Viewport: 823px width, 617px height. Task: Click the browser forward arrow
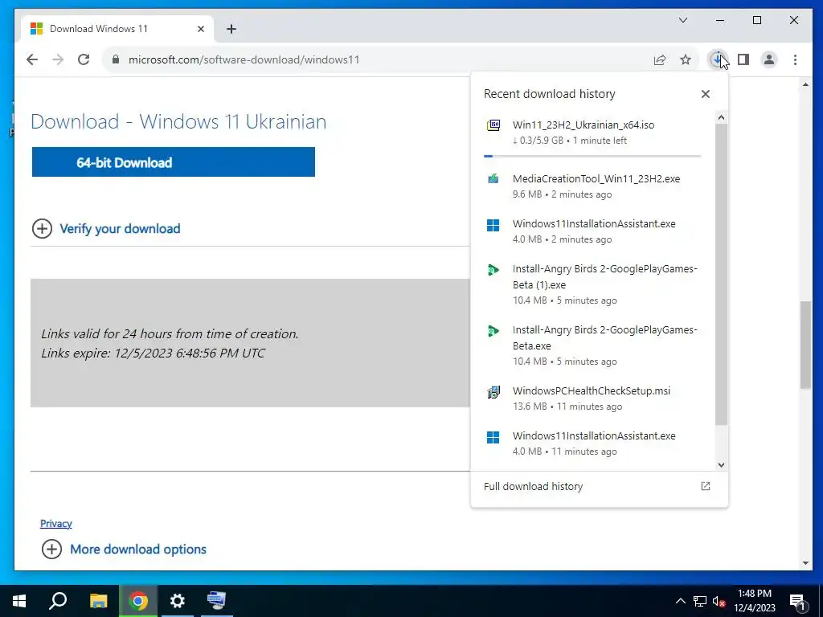point(58,59)
